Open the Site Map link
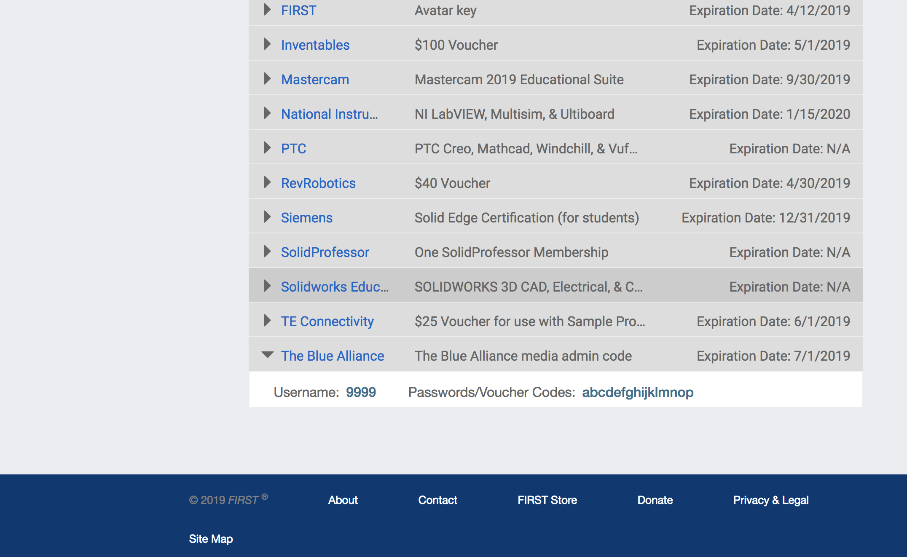This screenshot has height=557, width=907. 211,539
